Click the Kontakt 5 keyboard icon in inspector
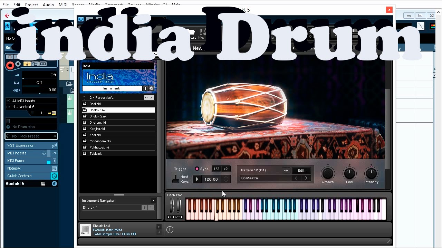This screenshot has height=248, width=442. (x=43, y=184)
